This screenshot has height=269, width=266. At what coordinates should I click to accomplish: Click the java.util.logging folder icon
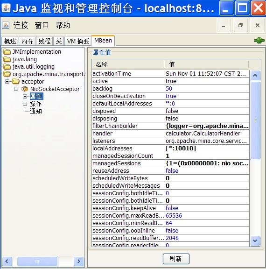click(7, 67)
